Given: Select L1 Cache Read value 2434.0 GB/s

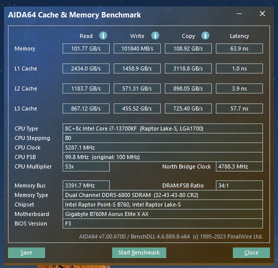Looking at the screenshot, I should click(x=86, y=68).
